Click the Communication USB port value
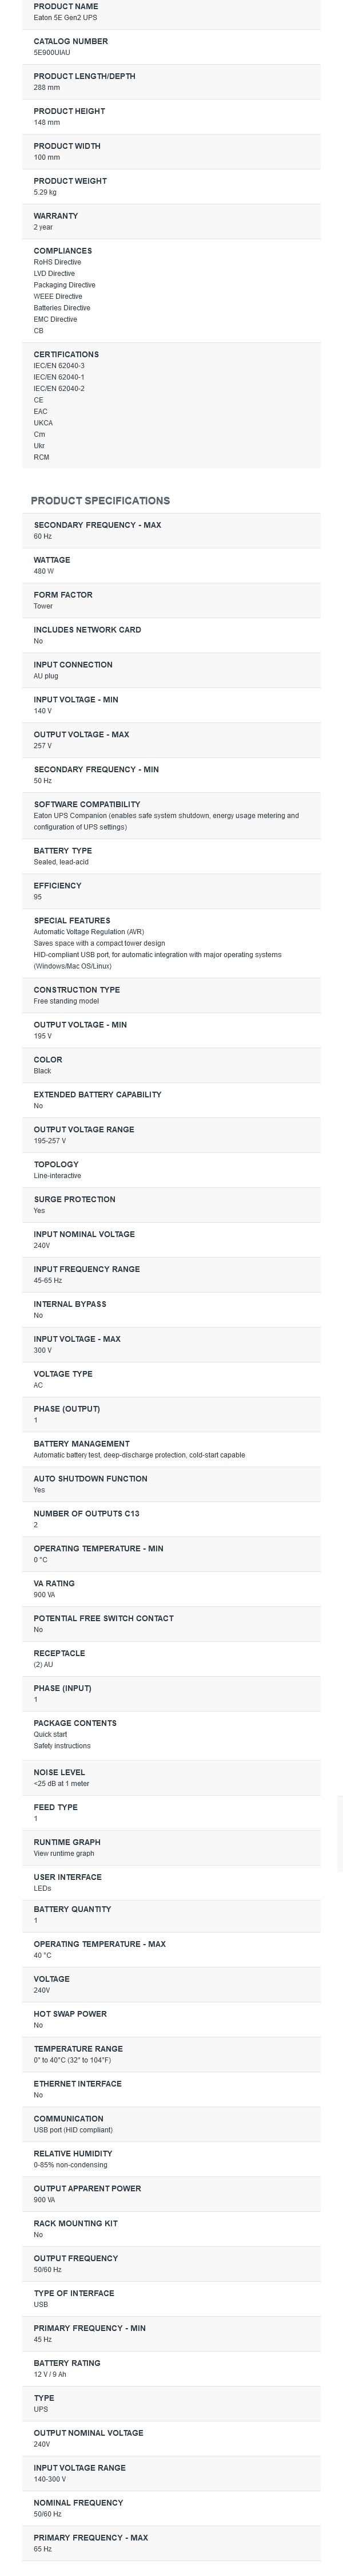This screenshot has height=2576, width=343. [73, 2130]
